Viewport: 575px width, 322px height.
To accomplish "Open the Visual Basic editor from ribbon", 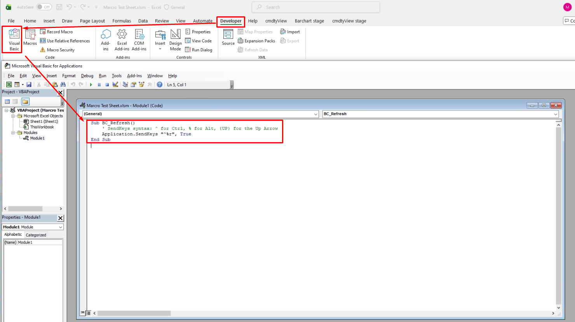I will pos(14,39).
